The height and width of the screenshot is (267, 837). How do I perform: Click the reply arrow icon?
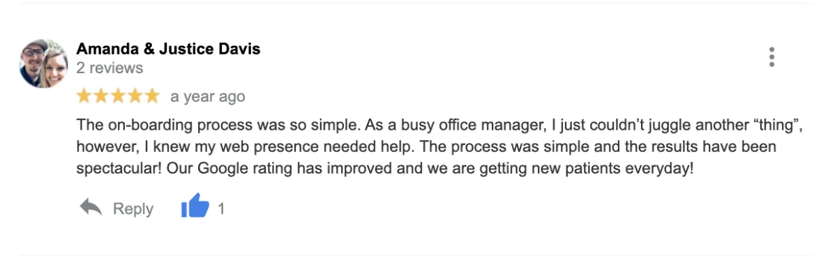91,207
